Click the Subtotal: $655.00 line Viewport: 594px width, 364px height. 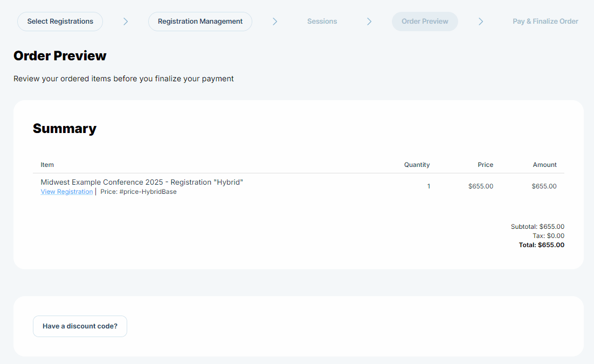pos(537,227)
